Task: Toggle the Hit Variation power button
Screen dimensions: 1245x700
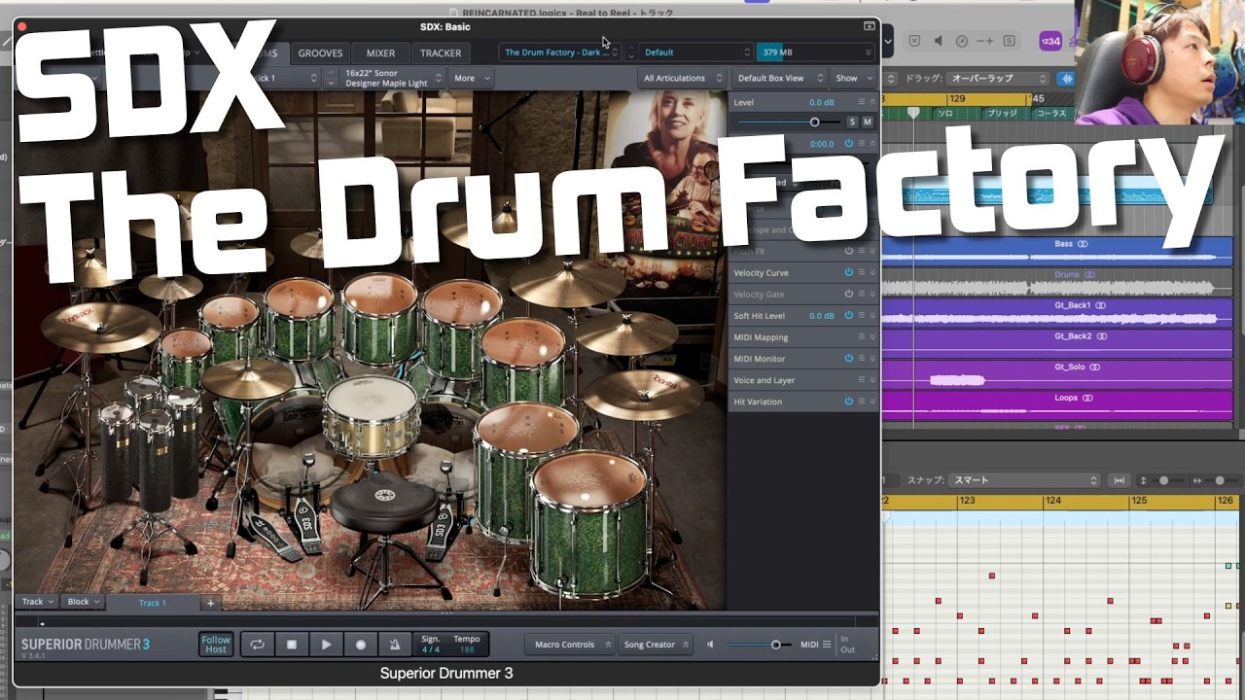Action: [x=848, y=402]
